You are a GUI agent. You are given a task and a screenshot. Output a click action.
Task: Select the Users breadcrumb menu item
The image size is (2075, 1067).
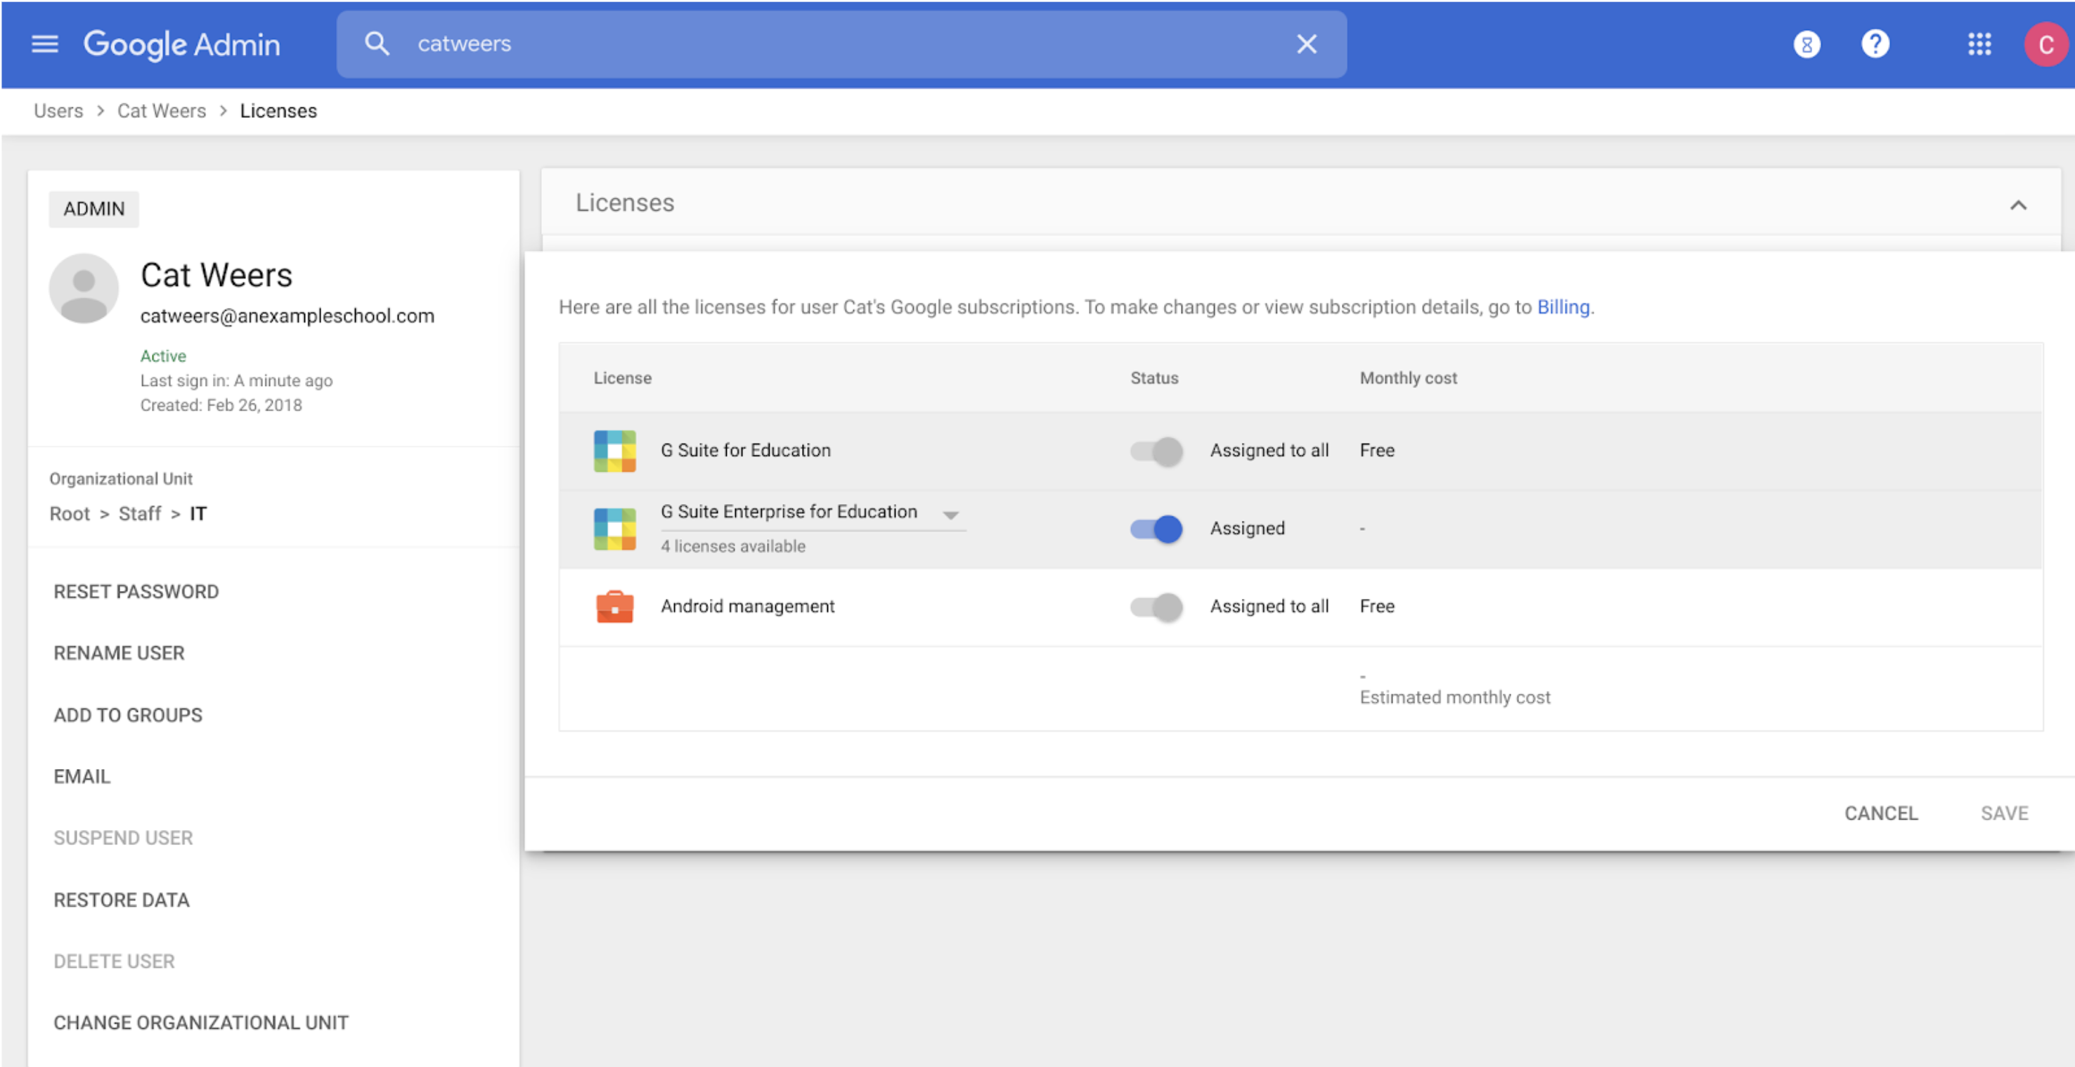point(57,112)
